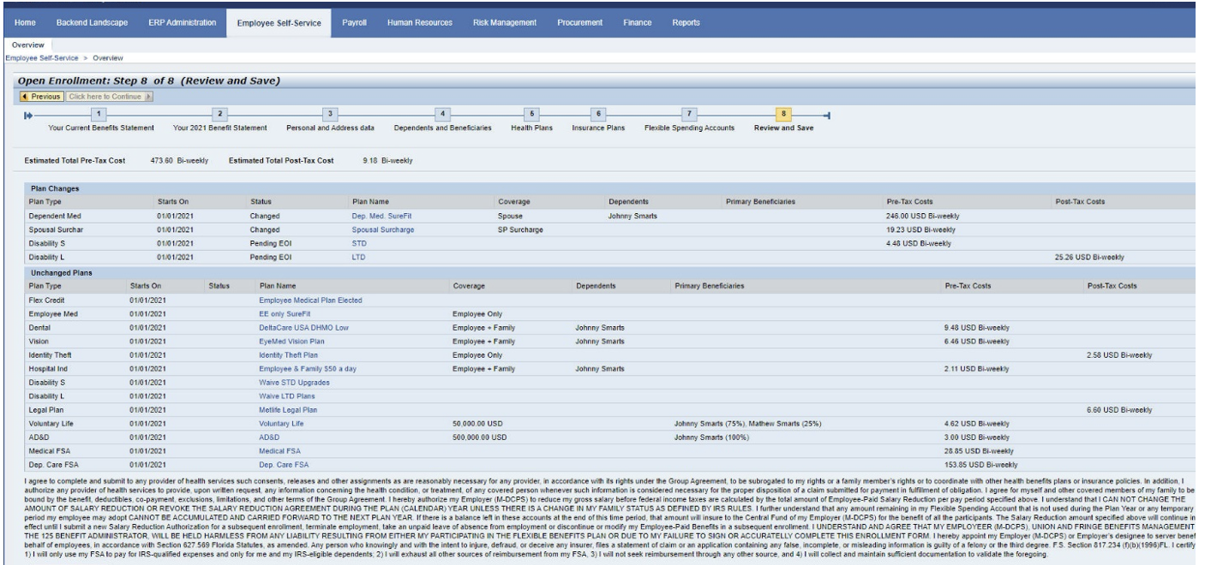Click highlighted step 8 Review and Save box
This screenshot has height=565, width=1205.
pyautogui.click(x=784, y=113)
